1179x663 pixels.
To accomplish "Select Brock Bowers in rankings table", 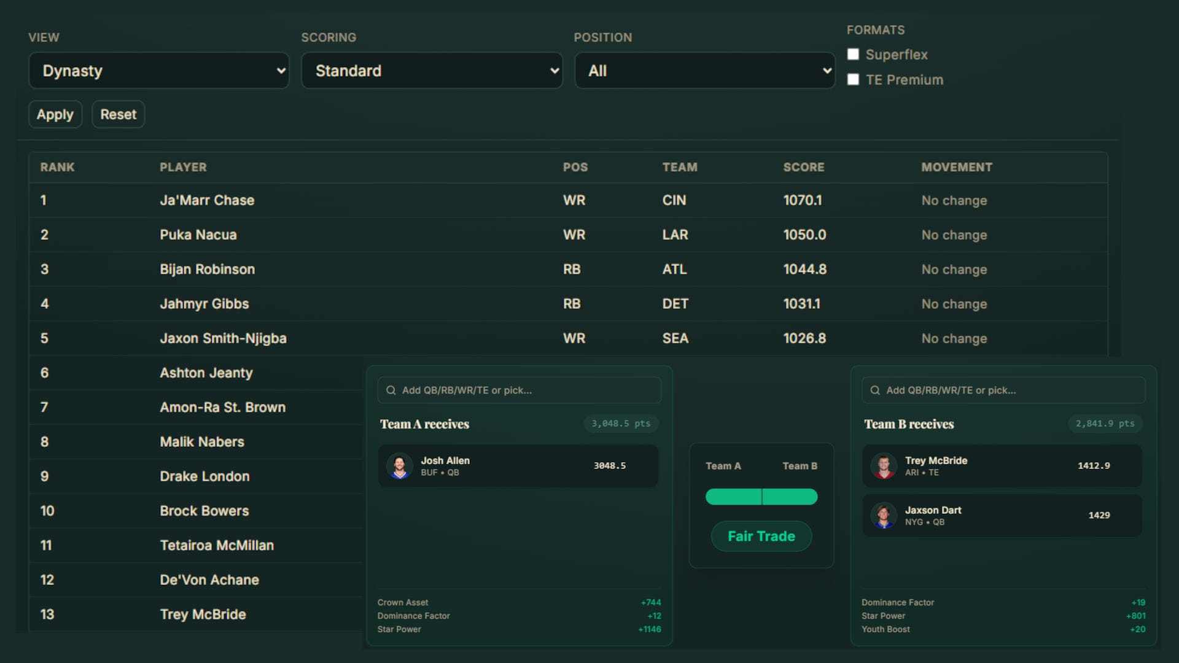I will (204, 511).
